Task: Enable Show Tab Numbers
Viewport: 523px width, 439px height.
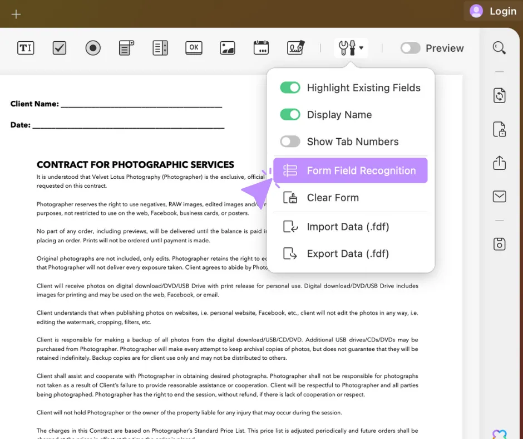Action: (x=290, y=142)
